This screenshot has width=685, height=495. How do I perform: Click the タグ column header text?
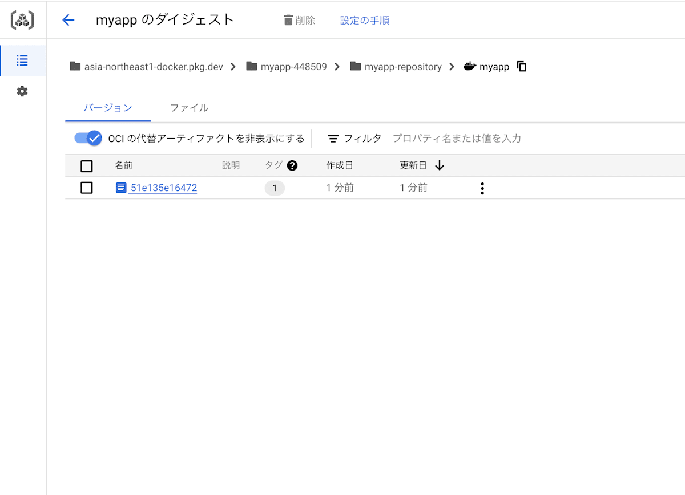(273, 165)
